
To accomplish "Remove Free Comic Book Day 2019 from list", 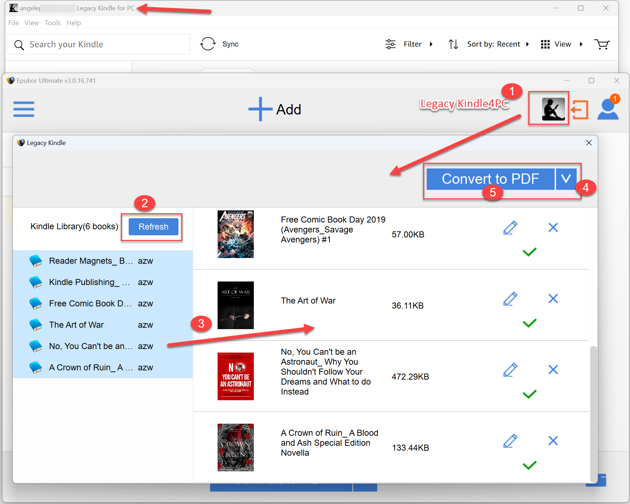I will coord(553,227).
